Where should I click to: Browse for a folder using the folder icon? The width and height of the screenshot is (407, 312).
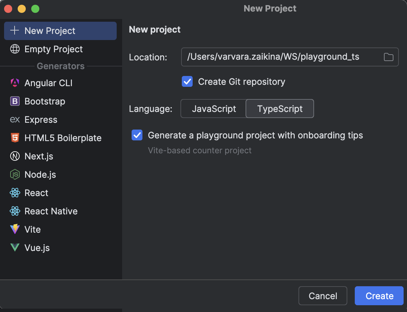388,57
